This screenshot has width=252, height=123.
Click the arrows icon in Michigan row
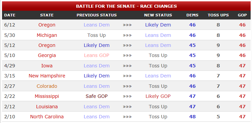click(127, 35)
